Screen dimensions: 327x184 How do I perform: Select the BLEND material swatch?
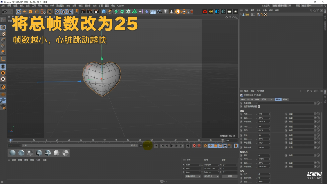point(47,153)
